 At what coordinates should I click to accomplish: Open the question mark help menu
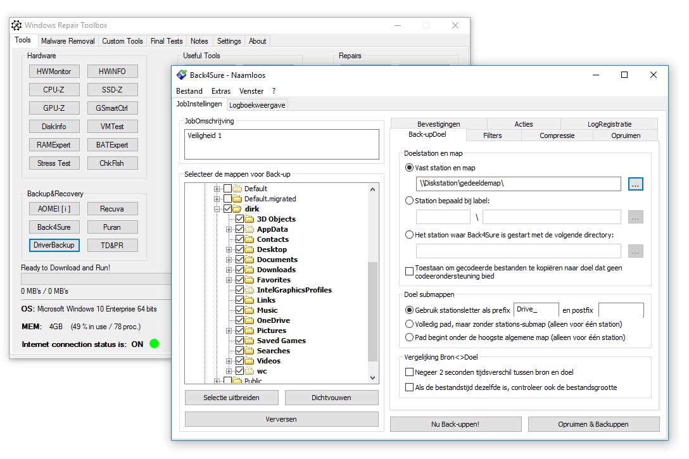click(274, 91)
